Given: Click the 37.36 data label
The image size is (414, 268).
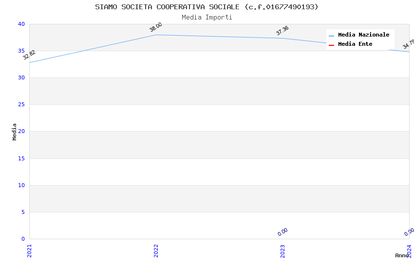Looking at the screenshot, I should (282, 31).
